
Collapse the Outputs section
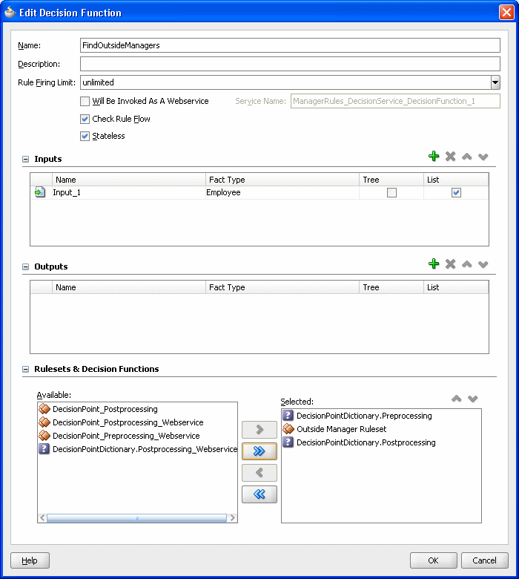click(x=25, y=266)
